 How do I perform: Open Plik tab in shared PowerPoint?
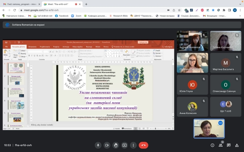[6, 47]
